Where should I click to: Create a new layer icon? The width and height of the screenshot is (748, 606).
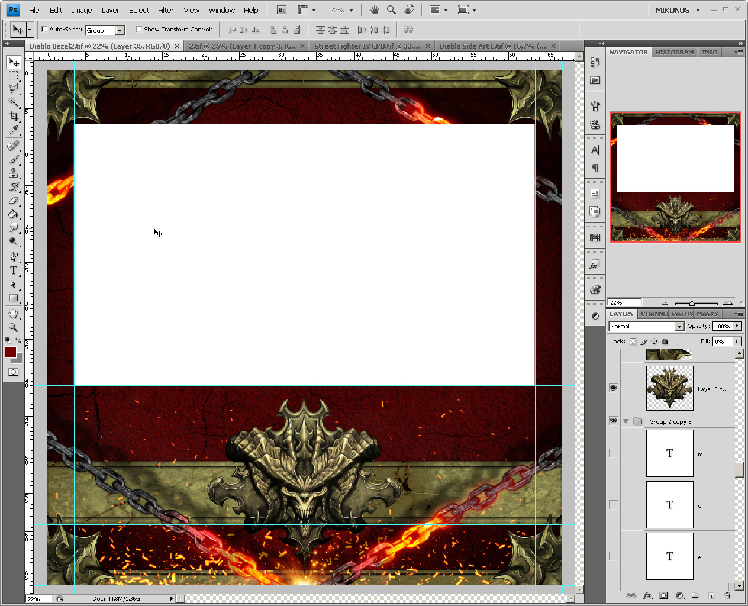click(x=711, y=595)
